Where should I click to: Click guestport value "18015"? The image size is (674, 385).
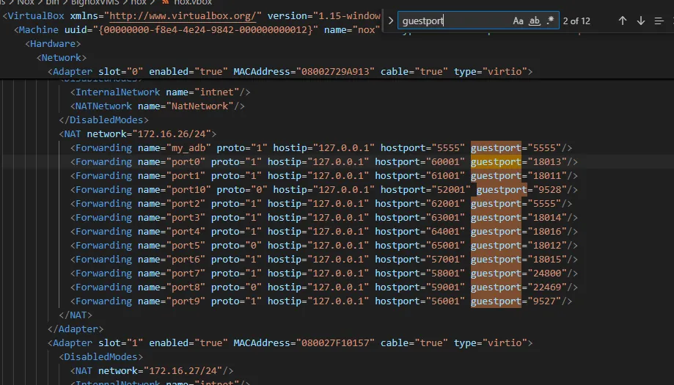[x=547, y=260]
